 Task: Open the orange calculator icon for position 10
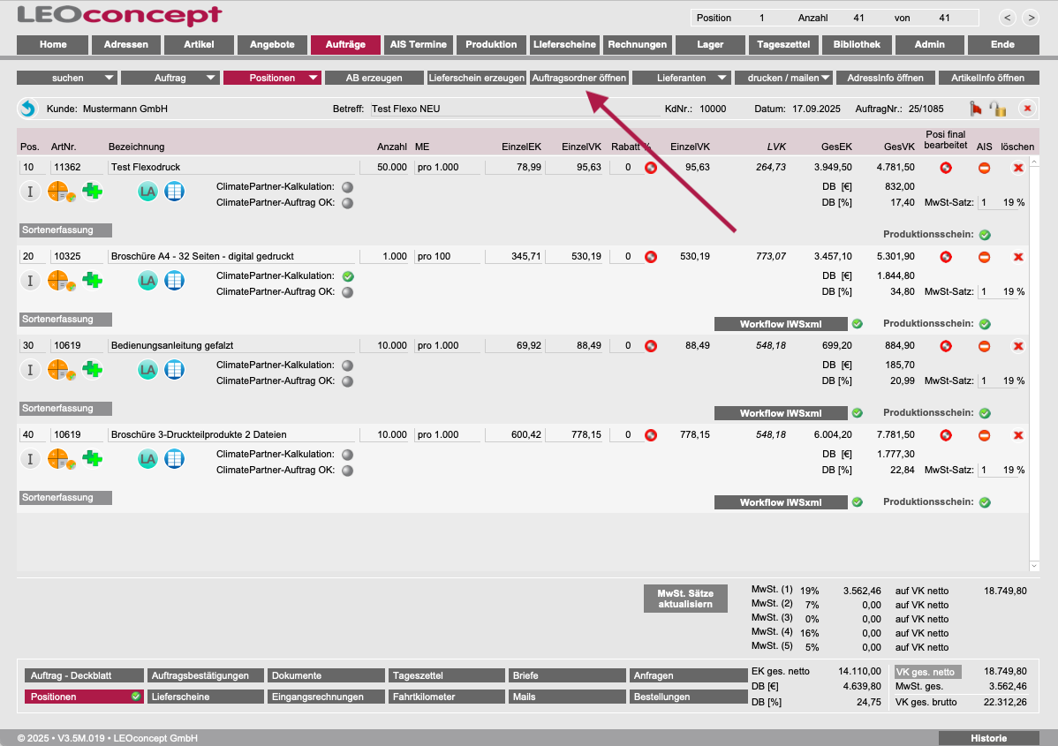[x=60, y=192]
